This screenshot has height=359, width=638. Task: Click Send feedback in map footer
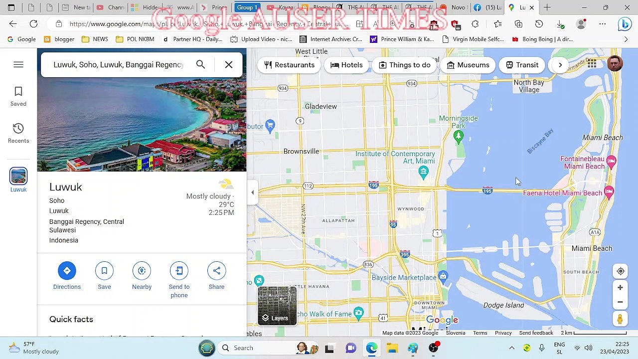536,333
